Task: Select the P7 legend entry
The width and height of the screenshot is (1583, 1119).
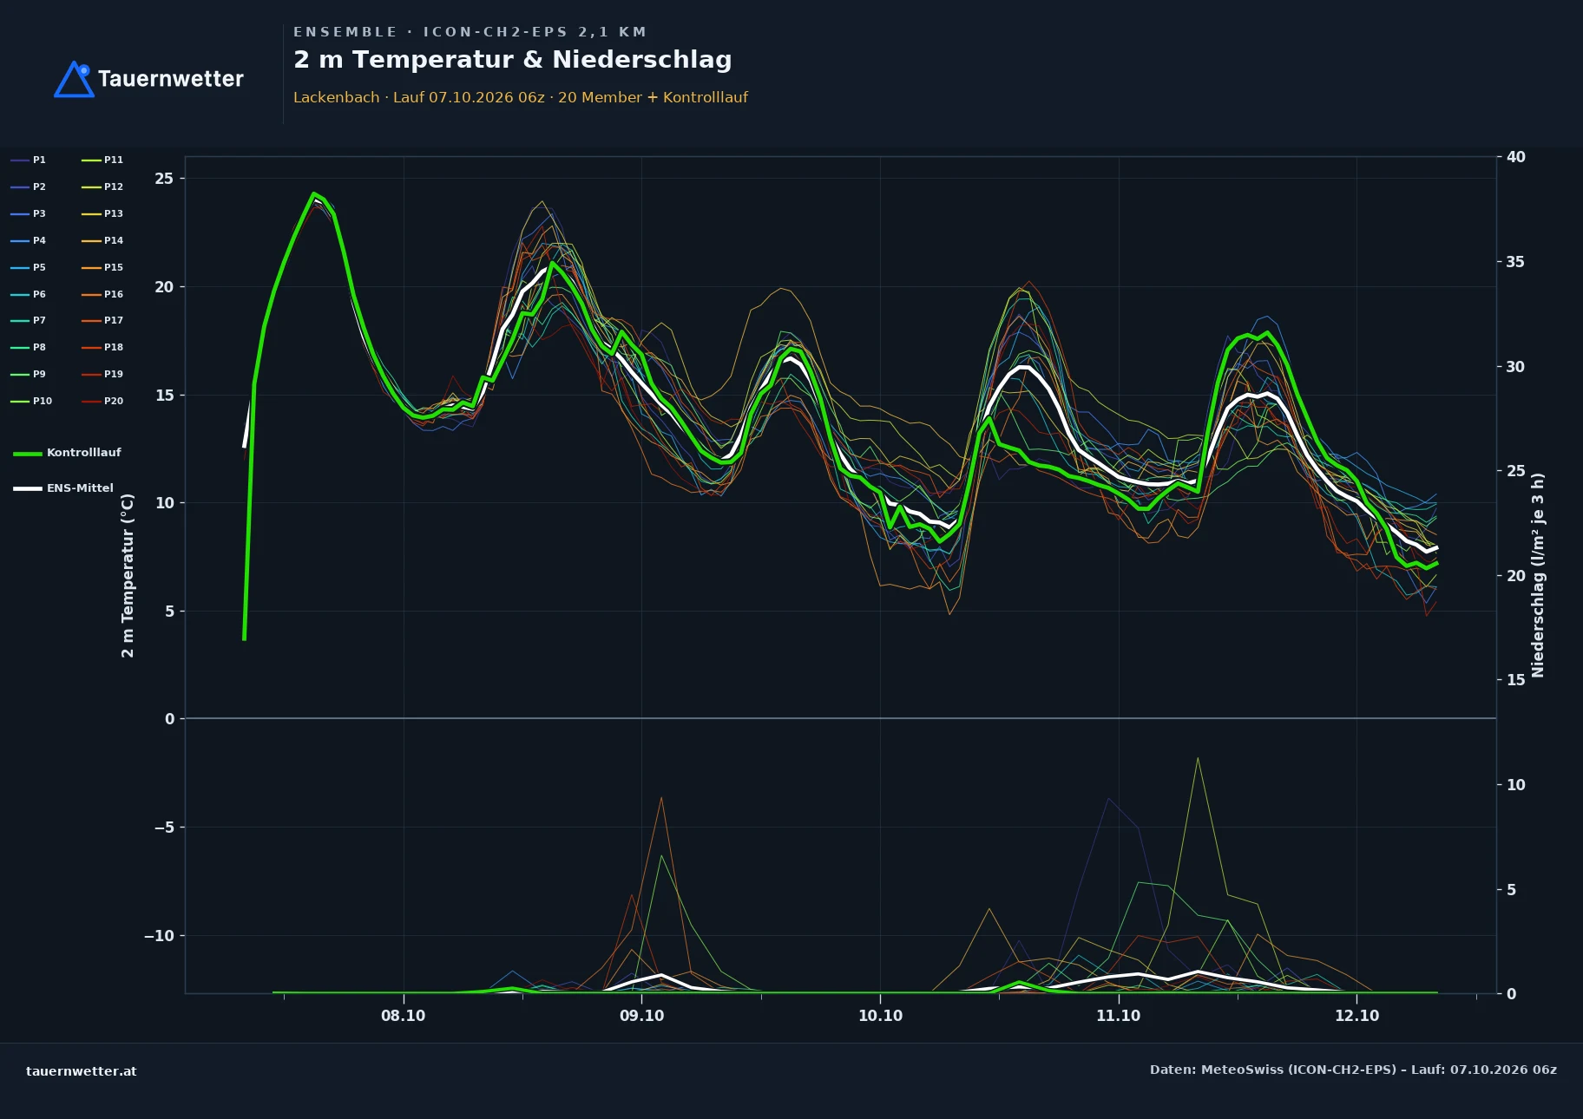Action: click(x=29, y=320)
